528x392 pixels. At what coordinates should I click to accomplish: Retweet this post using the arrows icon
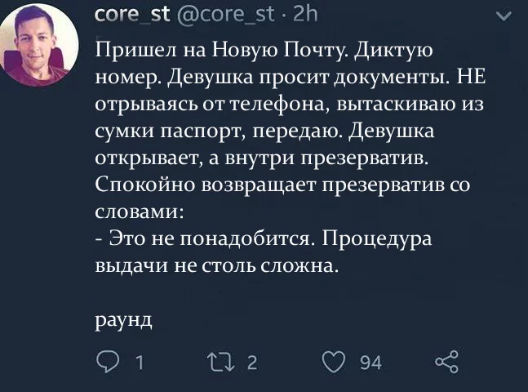[x=220, y=361]
